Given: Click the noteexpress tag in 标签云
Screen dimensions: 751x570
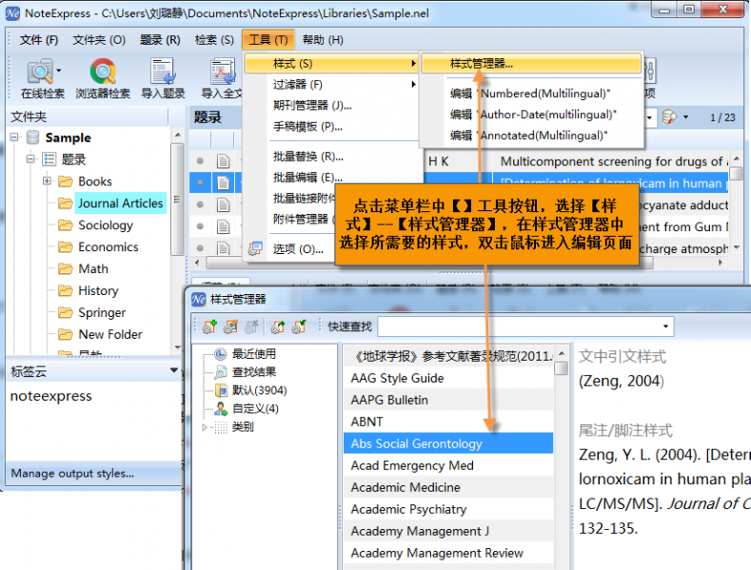Looking at the screenshot, I should point(50,396).
